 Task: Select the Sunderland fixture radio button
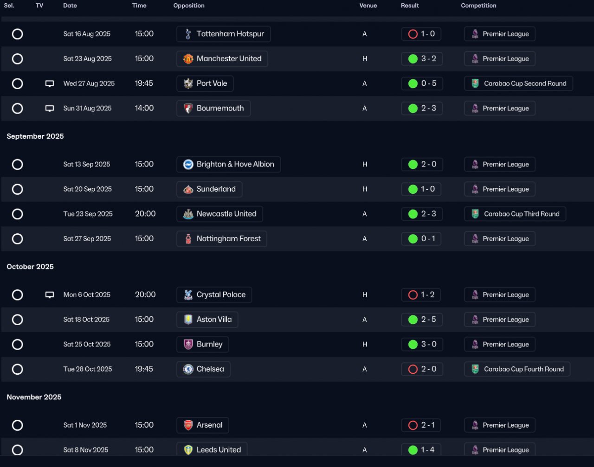pyautogui.click(x=18, y=189)
